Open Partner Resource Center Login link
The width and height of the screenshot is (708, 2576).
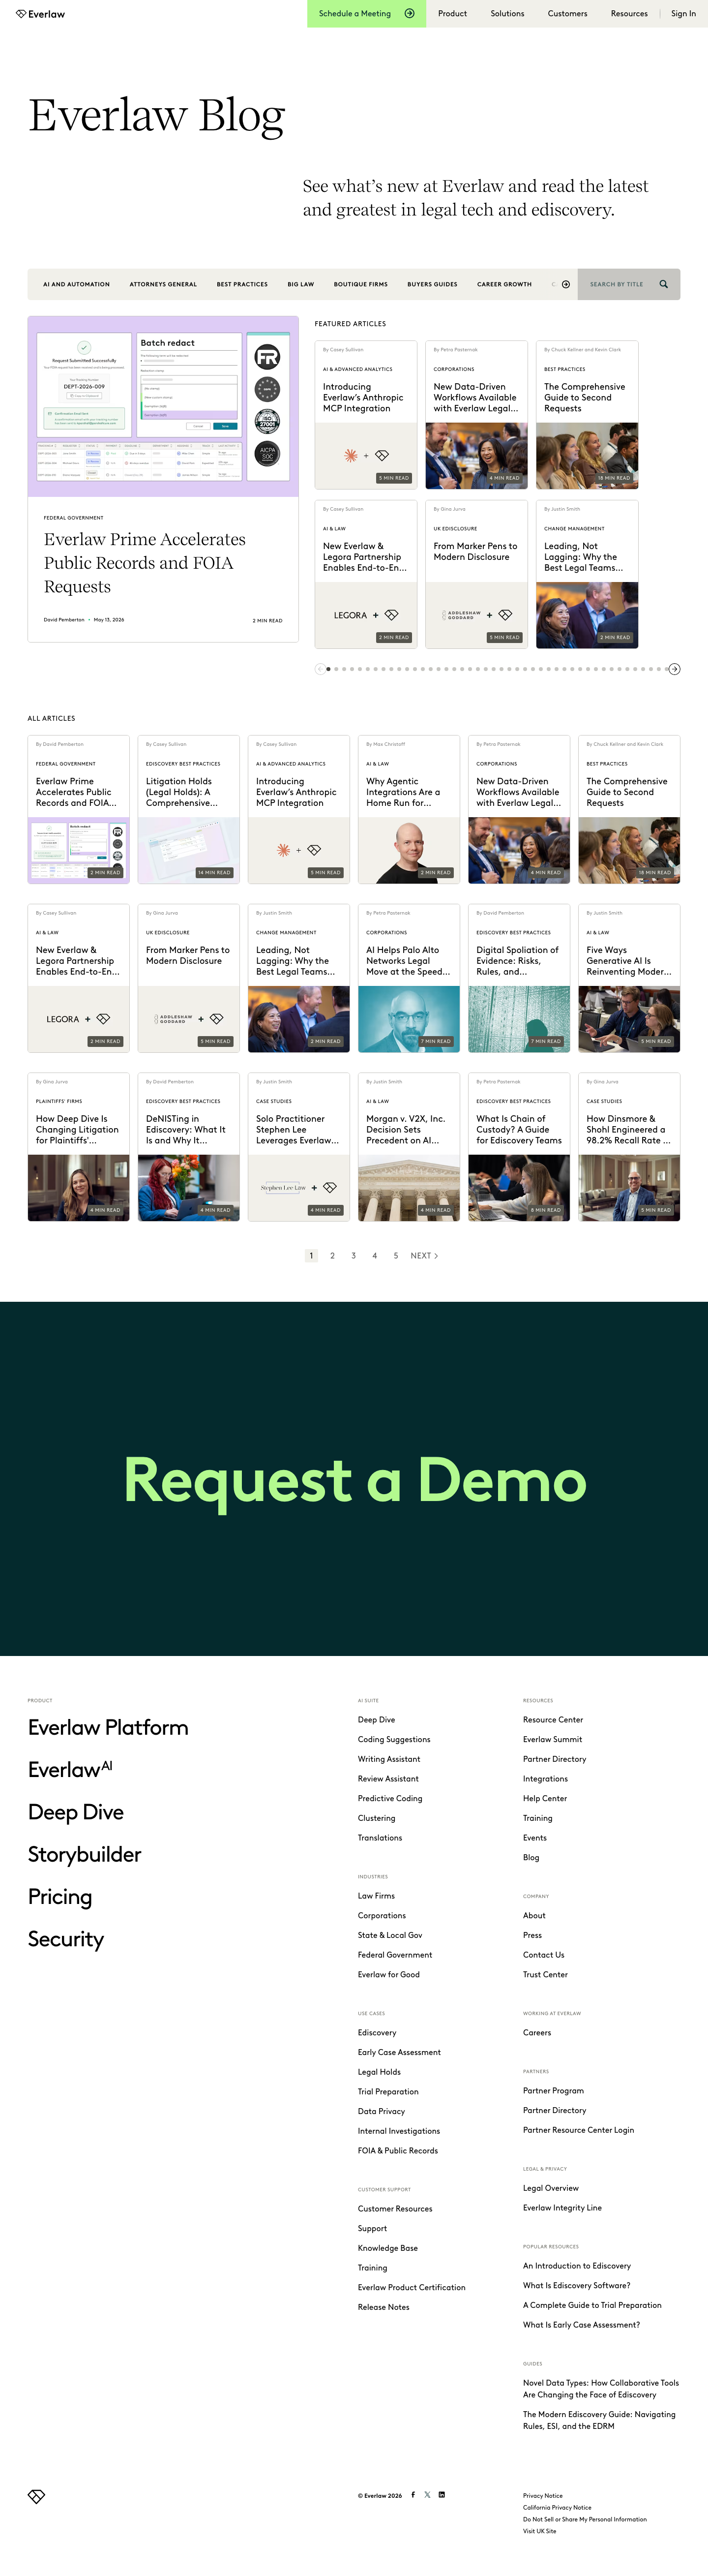click(x=578, y=2130)
